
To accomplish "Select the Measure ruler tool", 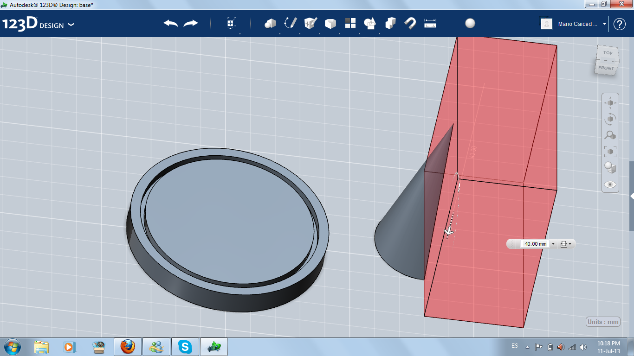I will click(430, 23).
